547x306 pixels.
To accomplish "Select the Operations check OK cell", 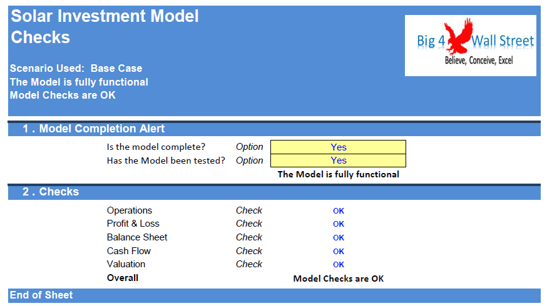I will pyautogui.click(x=339, y=211).
